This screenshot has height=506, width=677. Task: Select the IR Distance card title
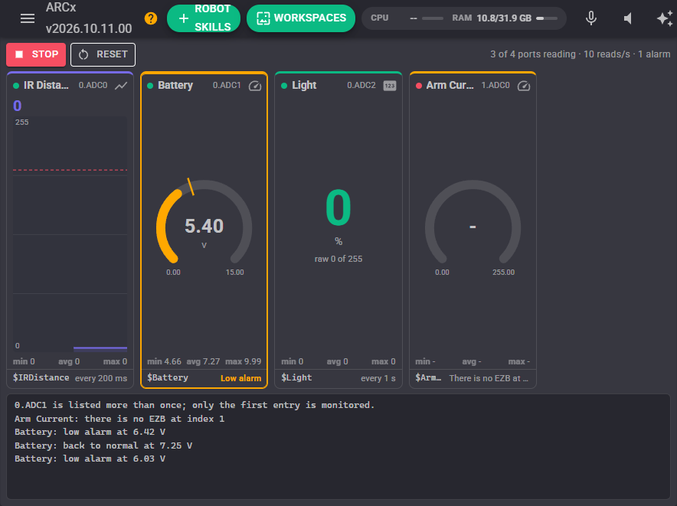46,86
